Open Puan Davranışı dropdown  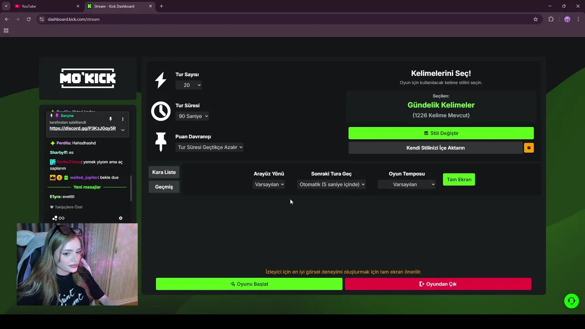(209, 147)
